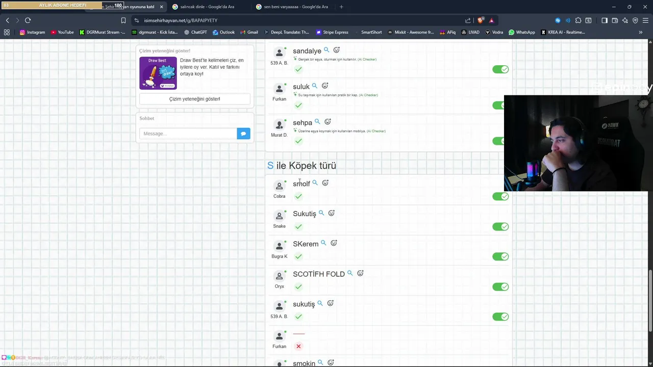Toggle approval switch for SCOTİFH FOLD
This screenshot has width=653, height=367.
coord(500,286)
